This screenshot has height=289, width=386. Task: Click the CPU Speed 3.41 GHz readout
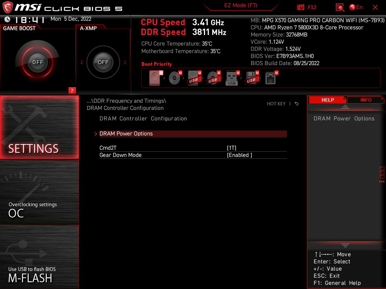(x=182, y=22)
